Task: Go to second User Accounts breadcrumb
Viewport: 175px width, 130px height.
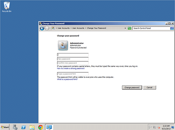Action: pyautogui.click(x=78, y=28)
